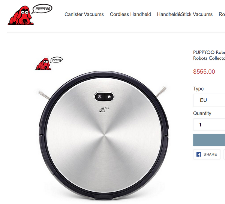Click the PUPPYOO red dog logo in header
Viewport: 225px width, 204px height.
tap(21, 15)
